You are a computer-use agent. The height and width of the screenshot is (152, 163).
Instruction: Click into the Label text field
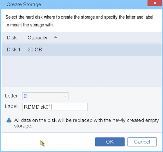(x=55, y=107)
